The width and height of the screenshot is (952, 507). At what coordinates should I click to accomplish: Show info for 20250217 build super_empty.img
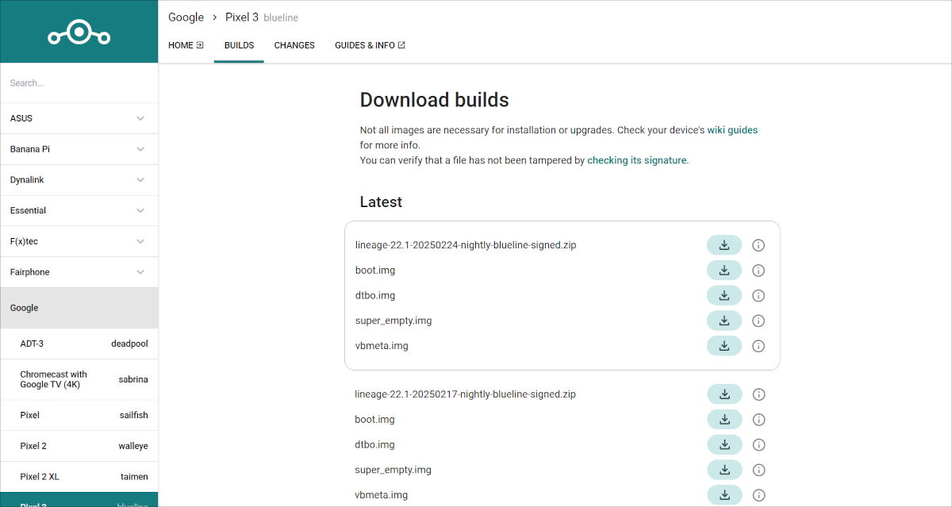[x=758, y=470]
